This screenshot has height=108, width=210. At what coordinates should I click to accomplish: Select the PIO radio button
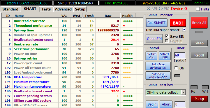coord(161,9)
